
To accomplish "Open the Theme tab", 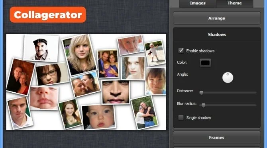I will click(235, 4).
